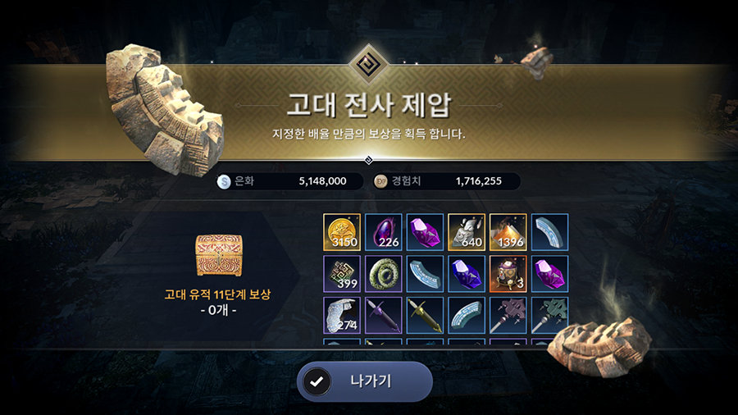Click the checkmark on the exit button
Viewport: 738px width, 415px height.
pos(317,381)
